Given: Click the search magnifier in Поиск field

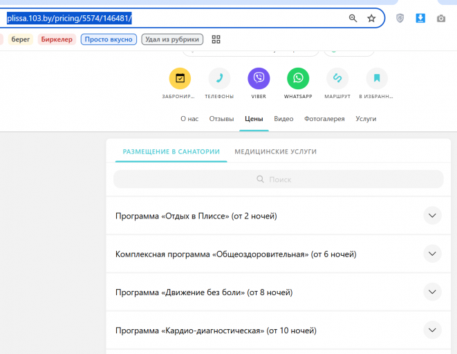Looking at the screenshot, I should pyautogui.click(x=260, y=179).
